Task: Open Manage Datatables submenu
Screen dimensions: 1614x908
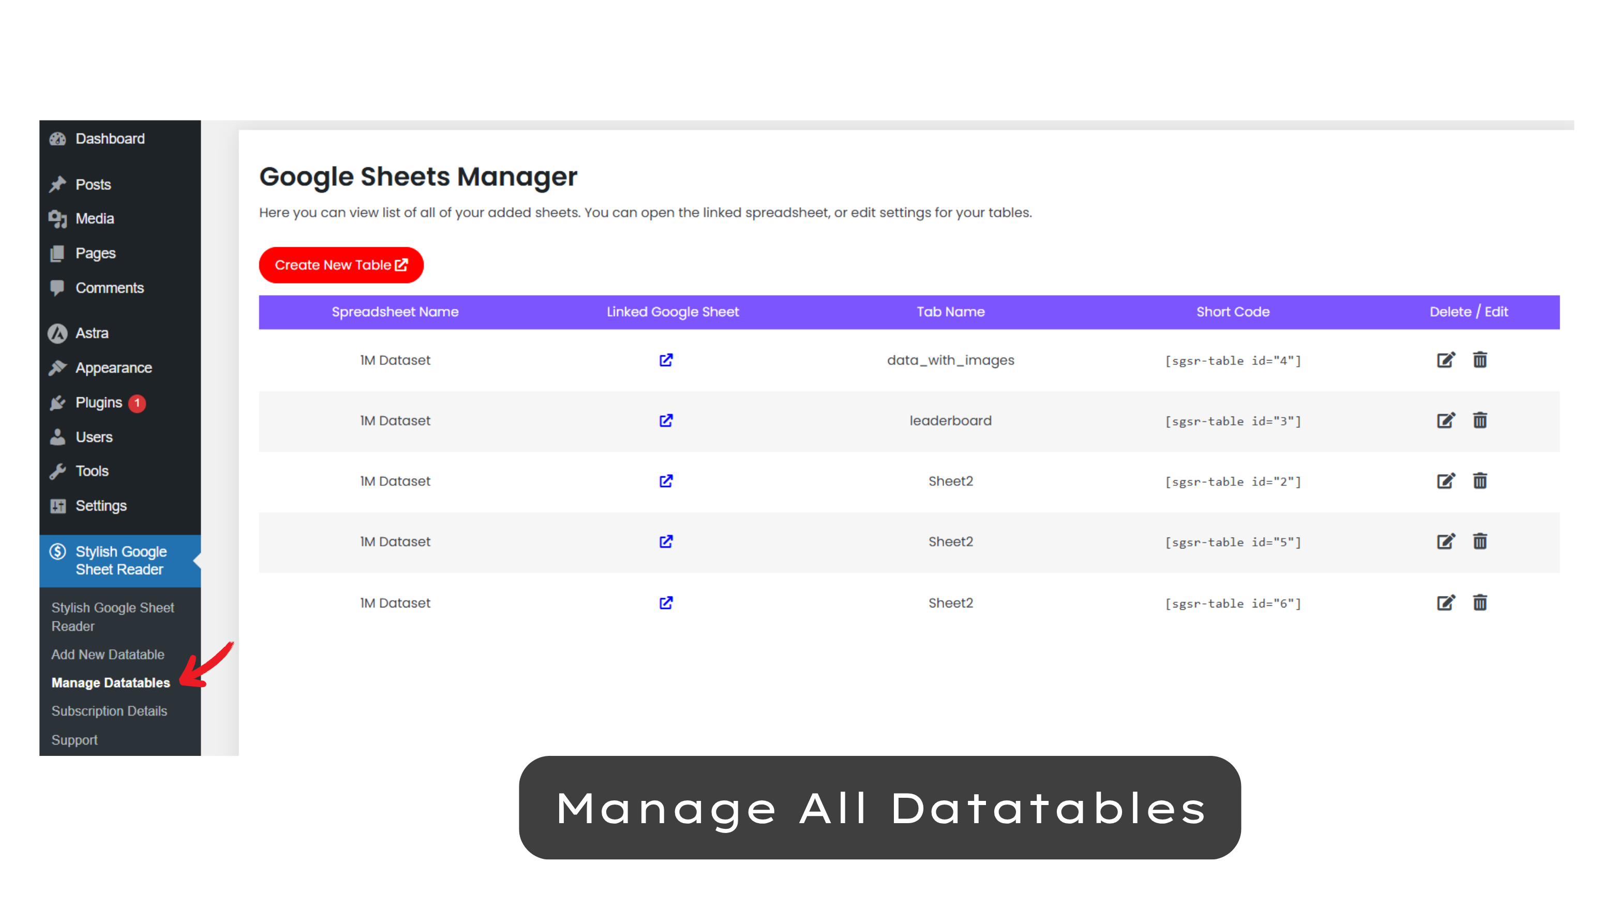Action: (110, 682)
